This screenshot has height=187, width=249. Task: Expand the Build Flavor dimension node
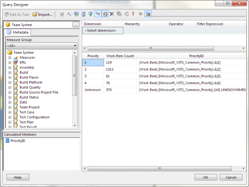click(10, 78)
